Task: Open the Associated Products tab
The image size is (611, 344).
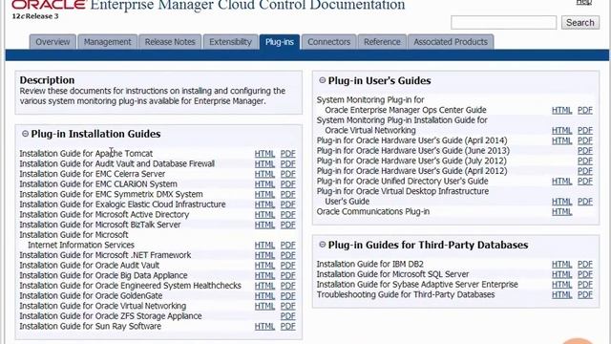Action: (451, 42)
